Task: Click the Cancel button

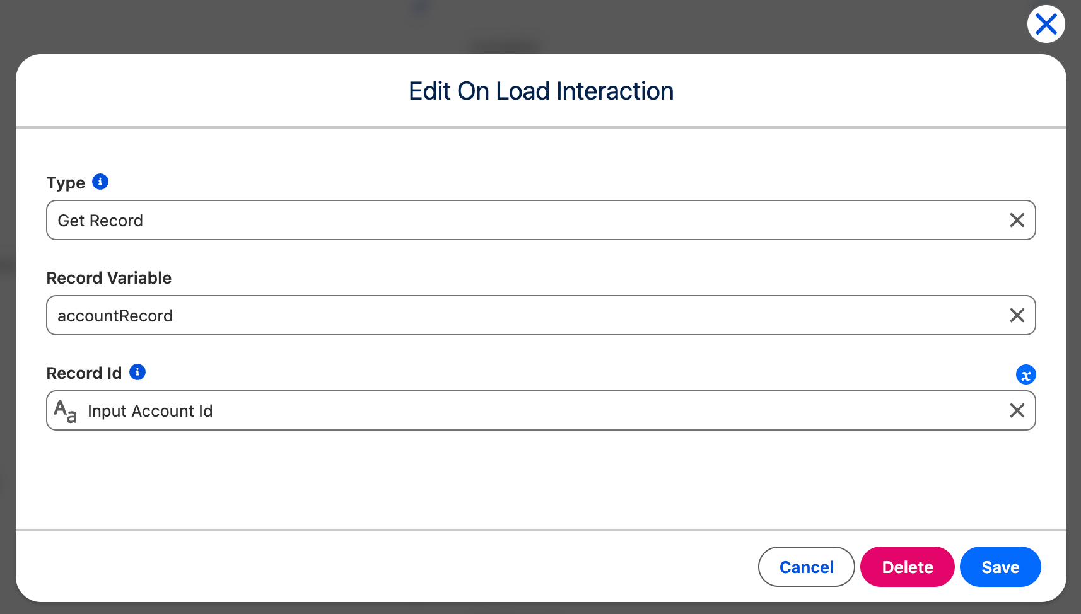Action: point(806,567)
